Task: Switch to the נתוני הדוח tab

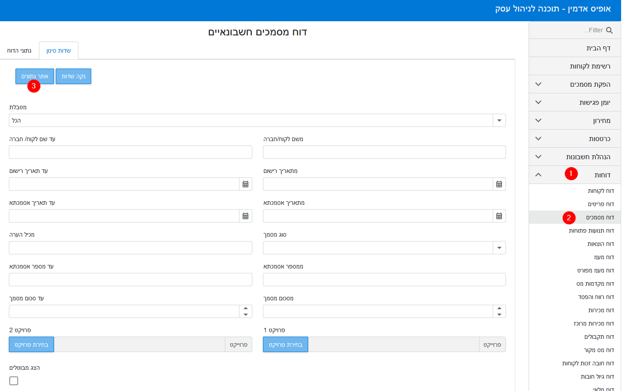Action: tap(19, 50)
